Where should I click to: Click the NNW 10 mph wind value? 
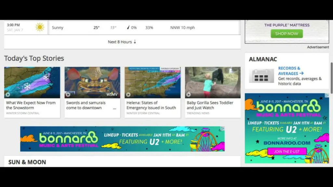click(182, 28)
